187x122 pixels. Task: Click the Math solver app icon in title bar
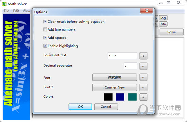4,4
